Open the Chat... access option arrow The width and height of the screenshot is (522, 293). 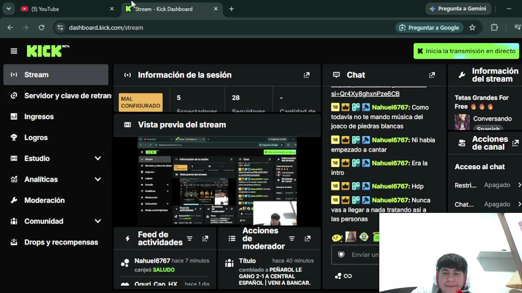pyautogui.click(x=519, y=204)
